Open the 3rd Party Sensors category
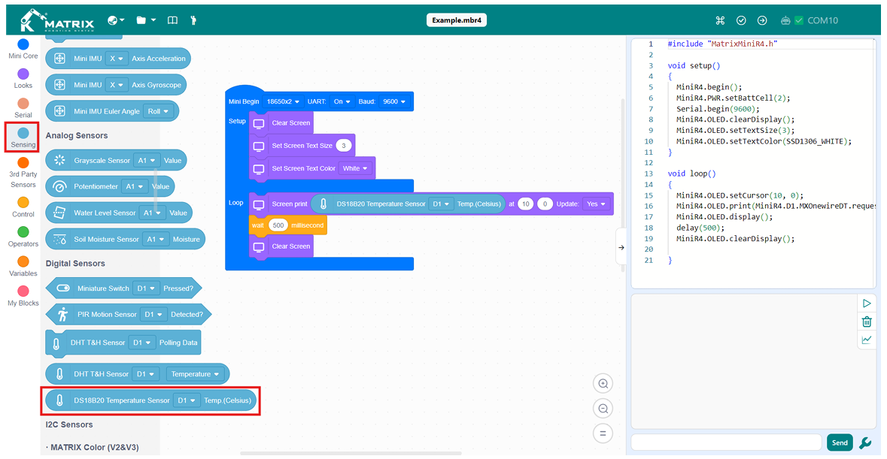 point(23,173)
